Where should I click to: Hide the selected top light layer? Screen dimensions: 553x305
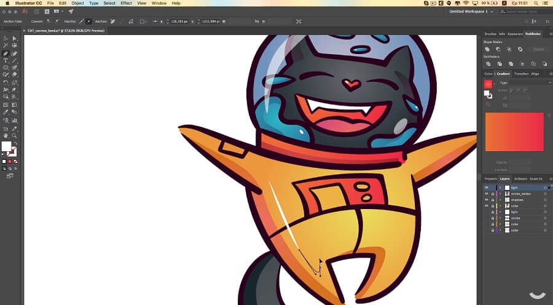[487, 188]
